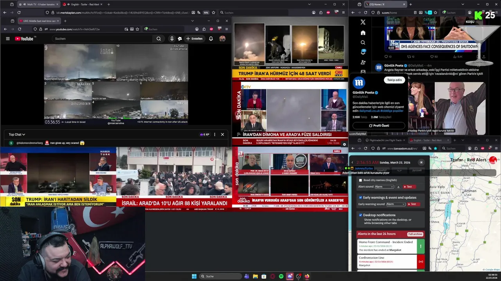Collapse Tzofar panel back chevron
501x281 pixels.
[352, 162]
